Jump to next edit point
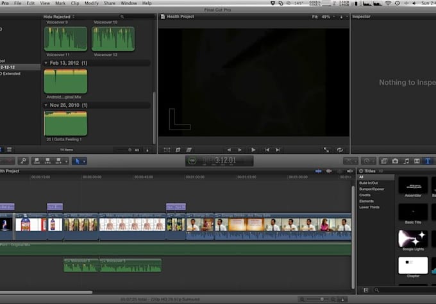Screen dimensions: 436x304 [x=278, y=150]
